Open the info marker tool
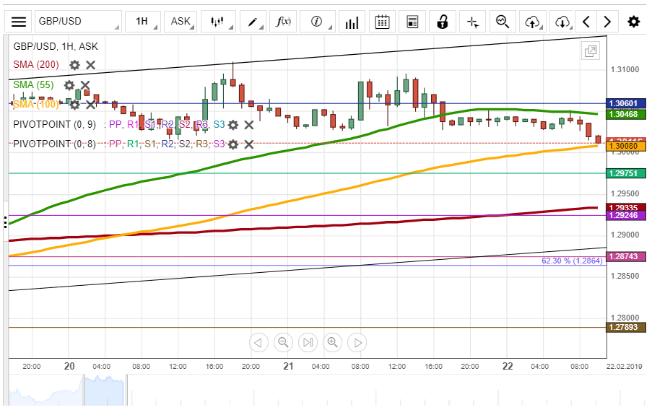 (318, 22)
